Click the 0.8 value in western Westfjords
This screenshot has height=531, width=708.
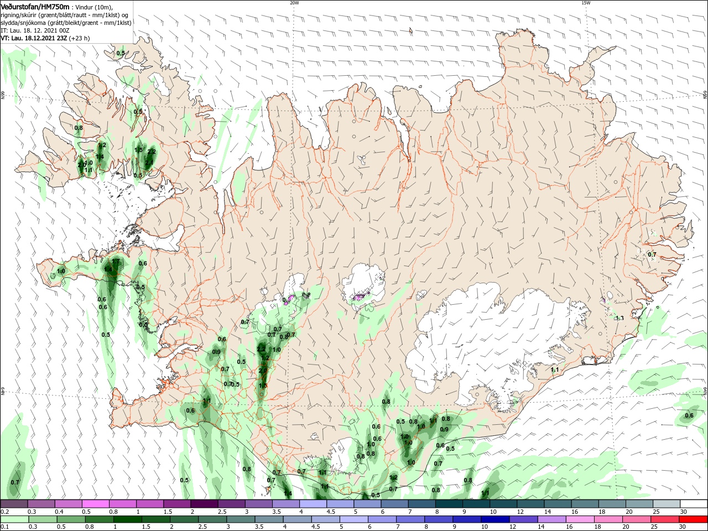(79, 128)
